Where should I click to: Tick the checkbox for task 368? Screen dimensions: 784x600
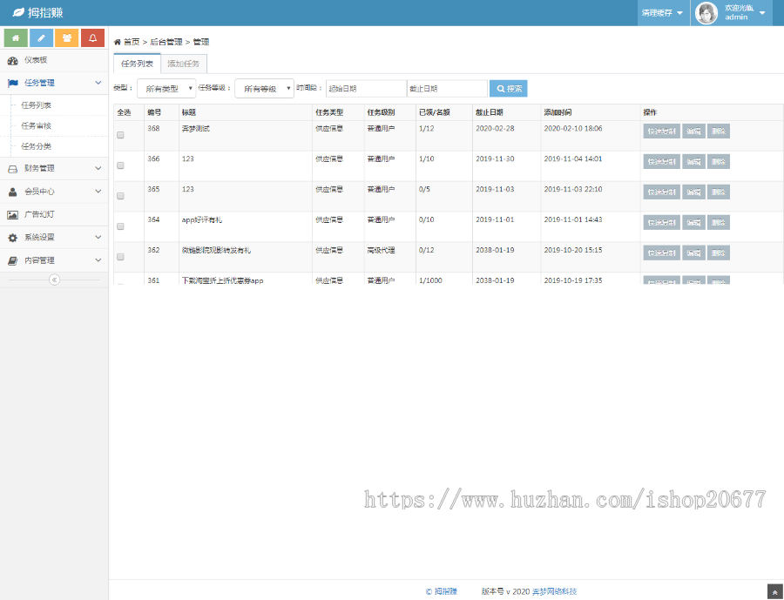(x=120, y=135)
